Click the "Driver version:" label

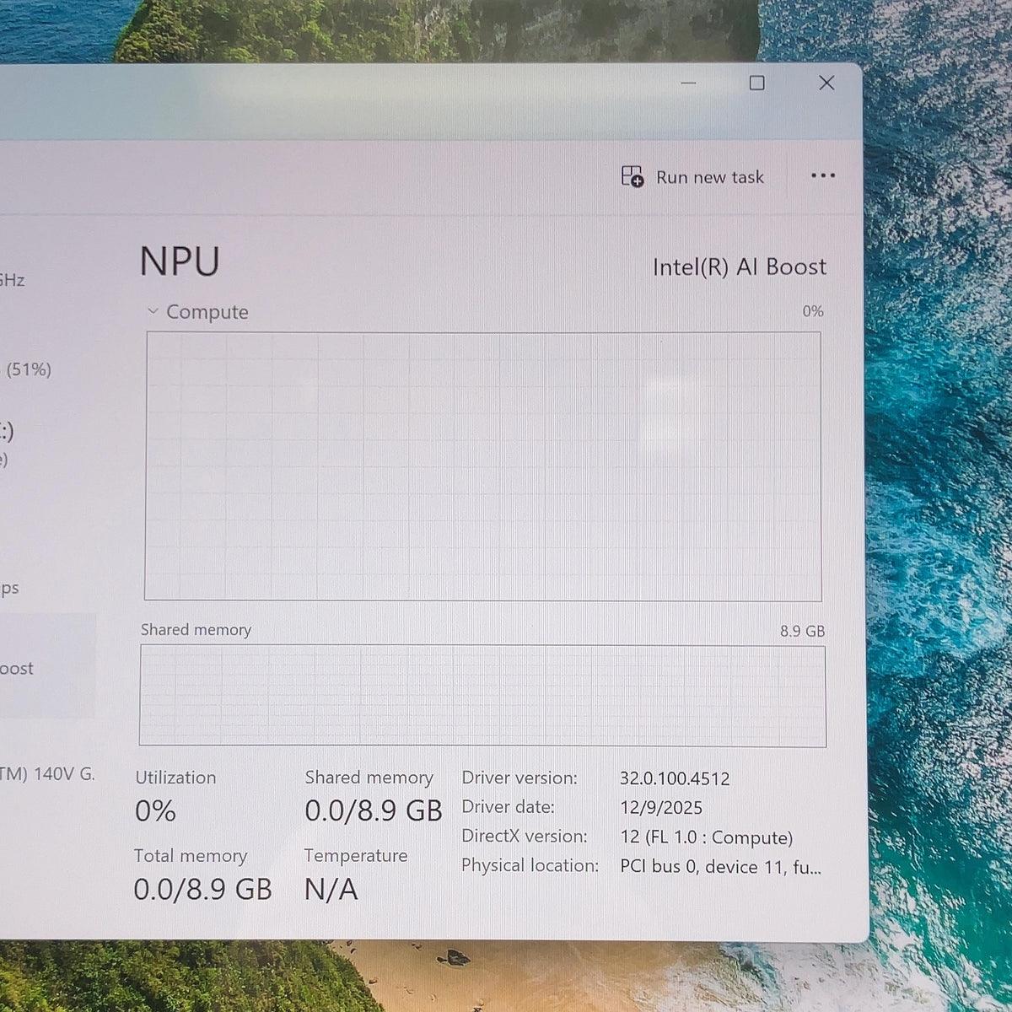coord(519,778)
